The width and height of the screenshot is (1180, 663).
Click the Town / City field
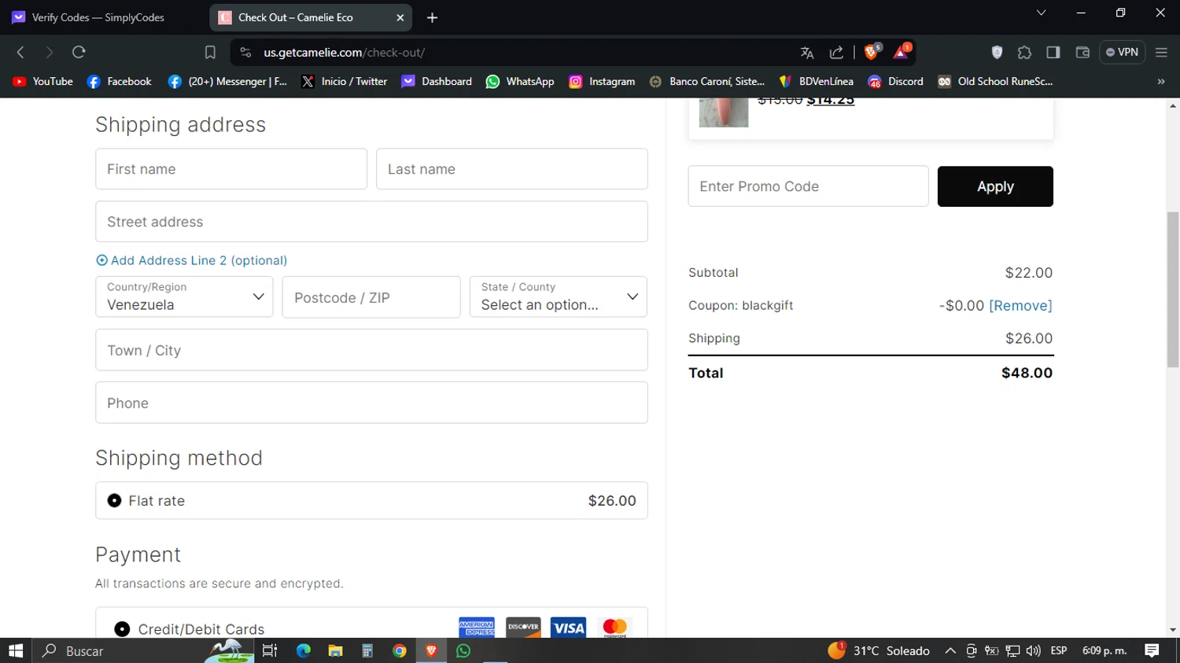[371, 350]
